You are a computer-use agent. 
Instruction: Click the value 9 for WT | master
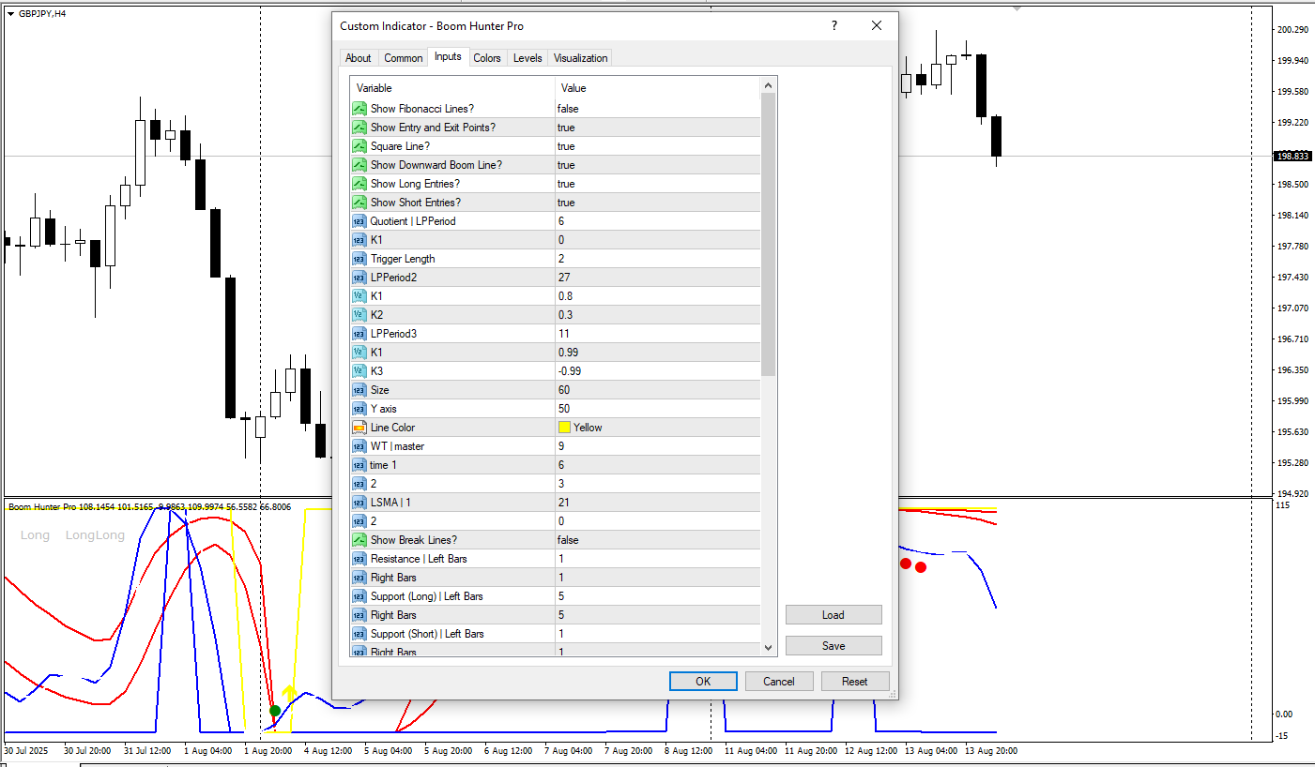pyautogui.click(x=561, y=446)
